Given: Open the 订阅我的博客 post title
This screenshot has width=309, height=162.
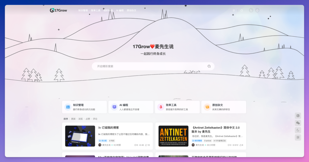Looking at the screenshot, I should click(x=109, y=128).
